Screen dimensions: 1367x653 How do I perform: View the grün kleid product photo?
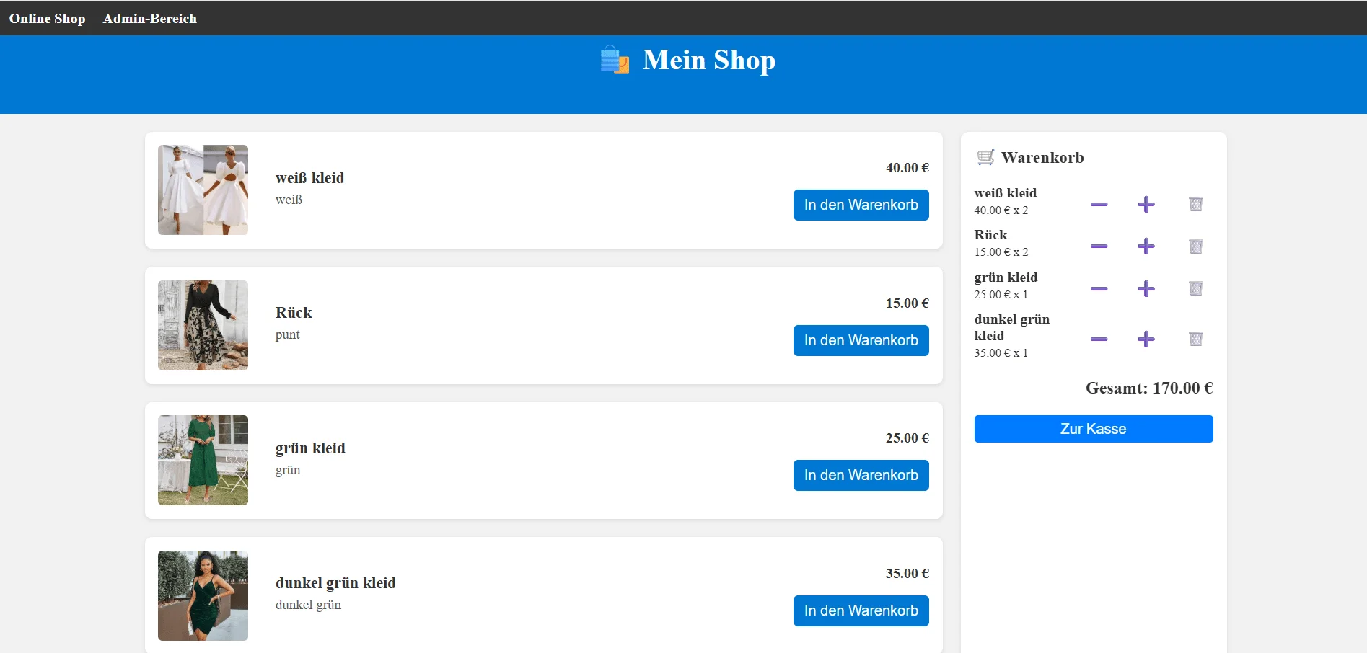click(x=203, y=461)
